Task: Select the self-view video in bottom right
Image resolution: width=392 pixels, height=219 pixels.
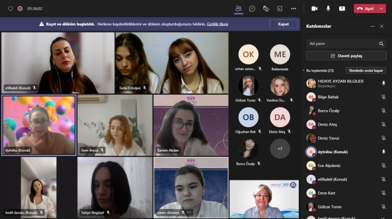Action: (264, 199)
